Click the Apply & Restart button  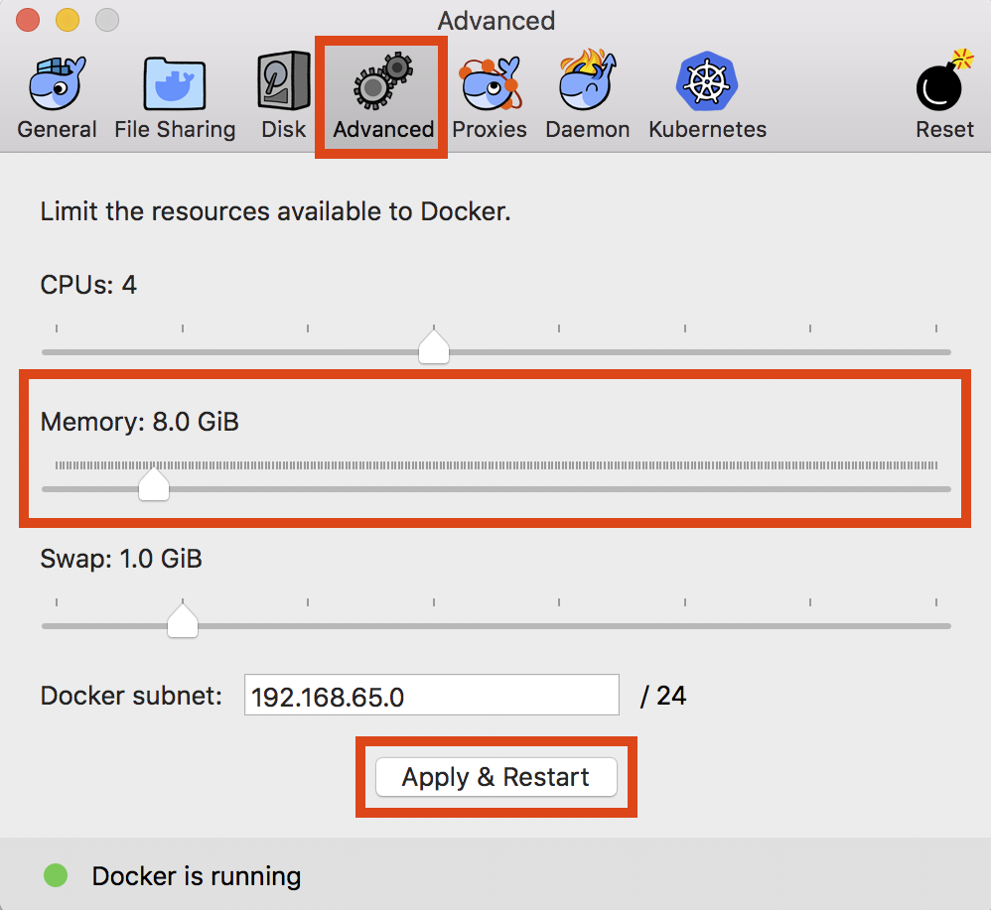click(496, 777)
